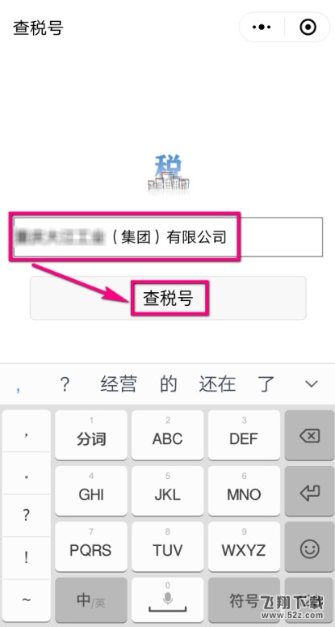Choose the 的 candidate word
The height and width of the screenshot is (627, 335).
click(168, 383)
